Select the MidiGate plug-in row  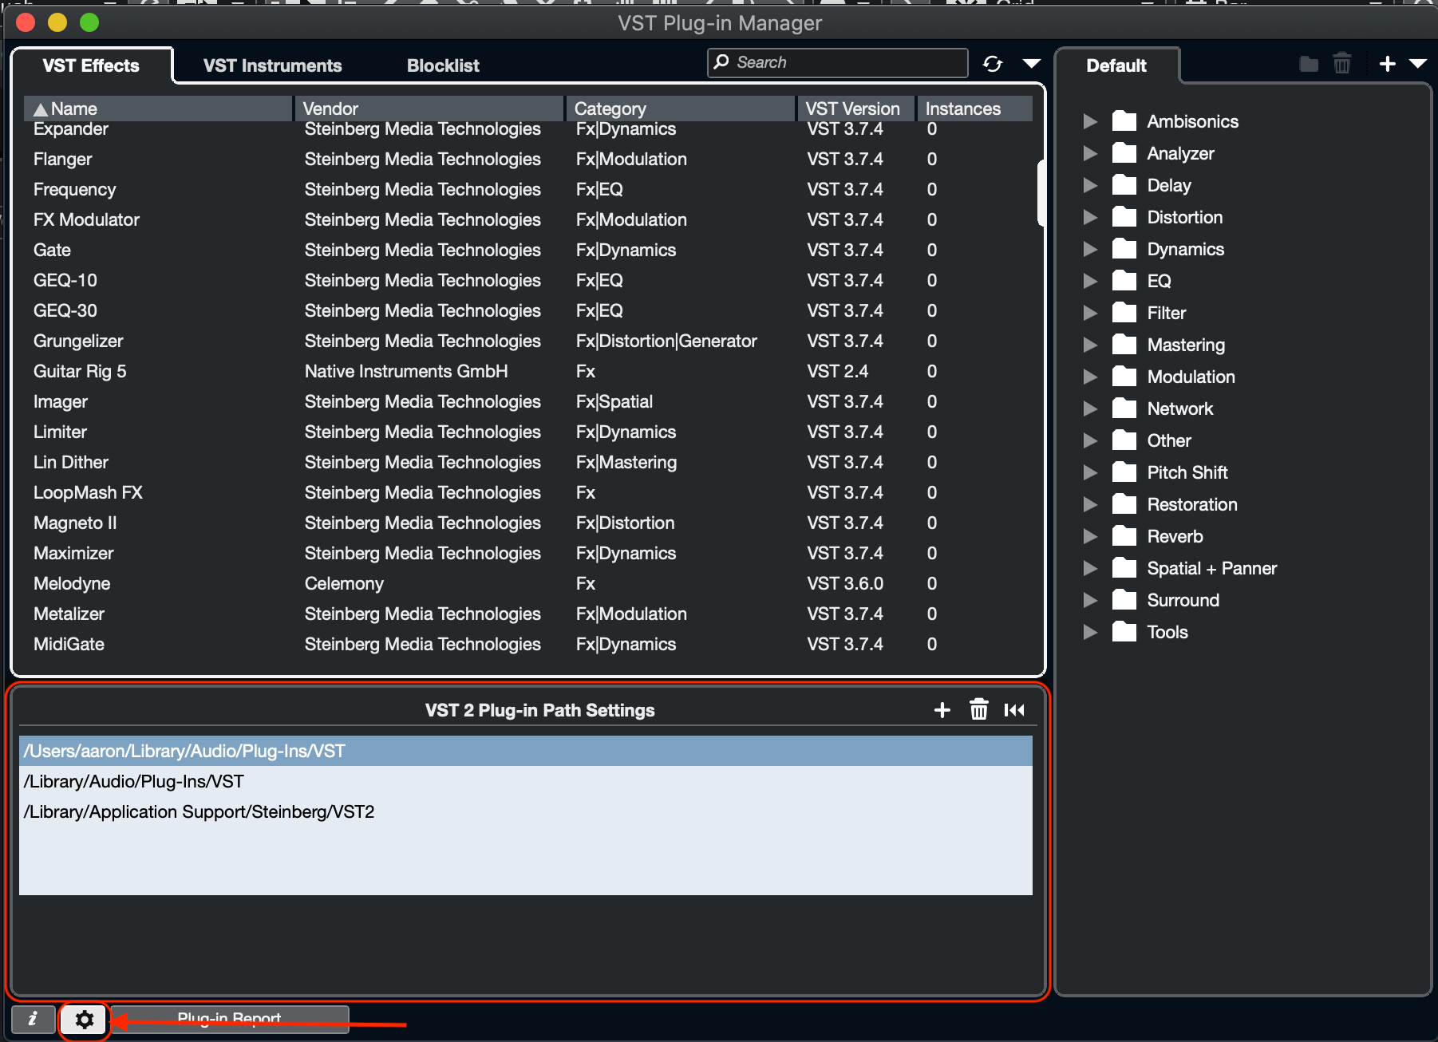pyautogui.click(x=528, y=644)
